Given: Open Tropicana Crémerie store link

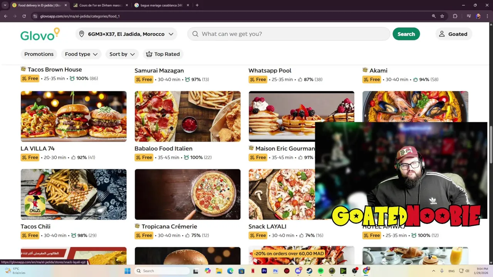Looking at the screenshot, I should pos(169,227).
